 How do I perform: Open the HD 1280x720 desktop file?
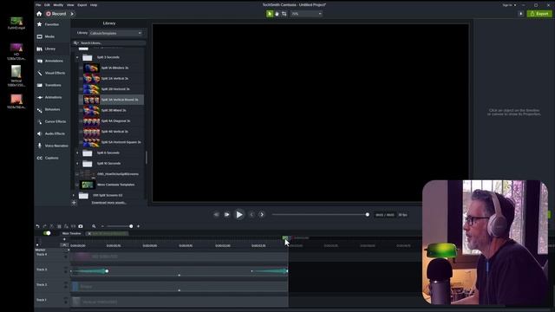[16, 52]
